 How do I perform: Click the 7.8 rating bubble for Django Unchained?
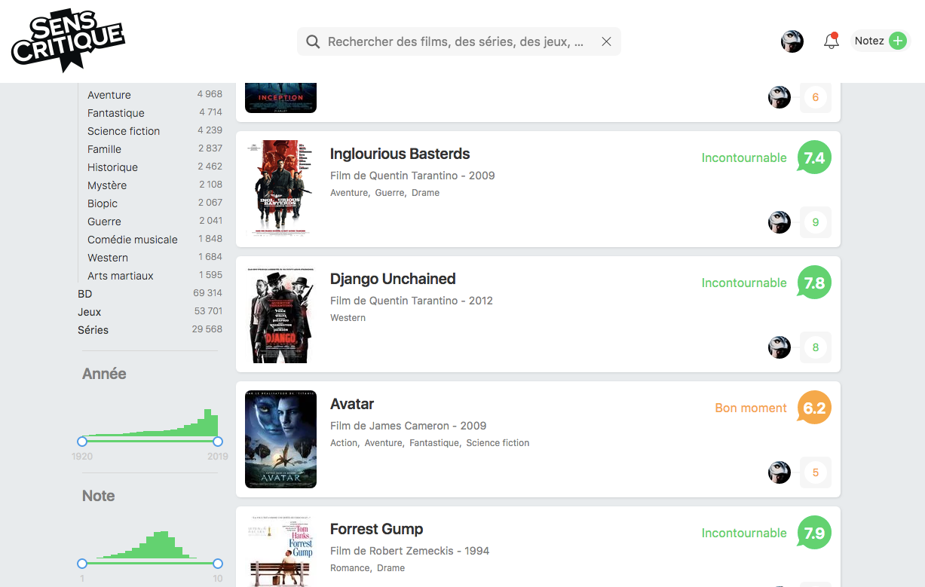[814, 283]
